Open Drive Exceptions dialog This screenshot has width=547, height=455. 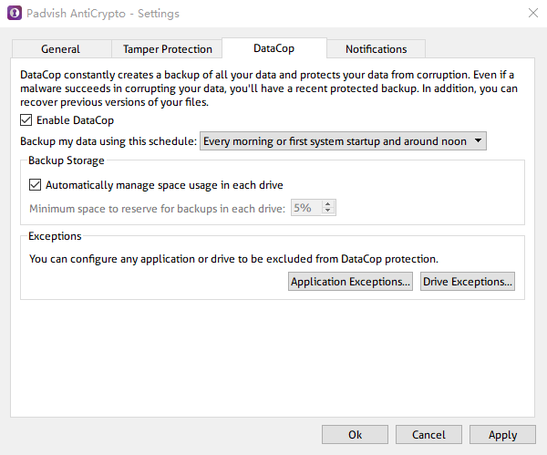[x=468, y=281]
